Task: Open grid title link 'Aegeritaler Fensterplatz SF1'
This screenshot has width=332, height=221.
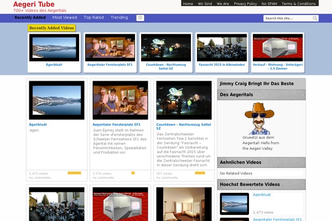Action: tap(116, 124)
